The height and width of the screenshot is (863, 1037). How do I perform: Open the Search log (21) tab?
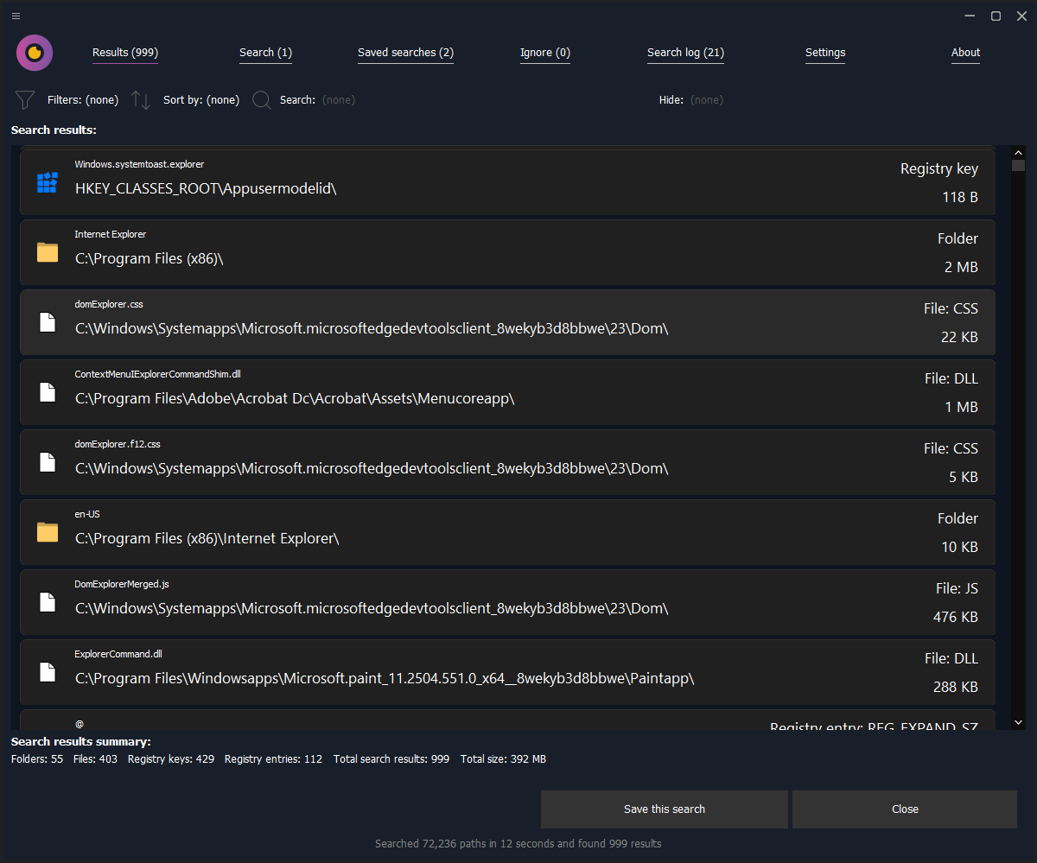tap(685, 53)
